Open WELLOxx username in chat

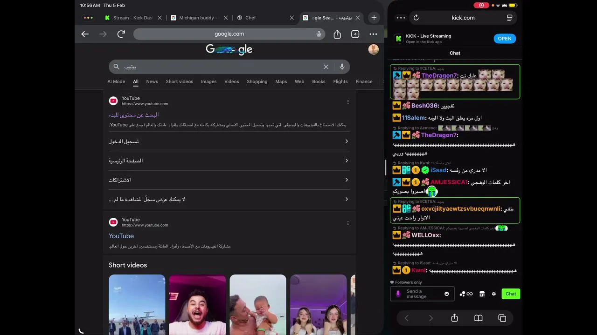pyautogui.click(x=425, y=235)
